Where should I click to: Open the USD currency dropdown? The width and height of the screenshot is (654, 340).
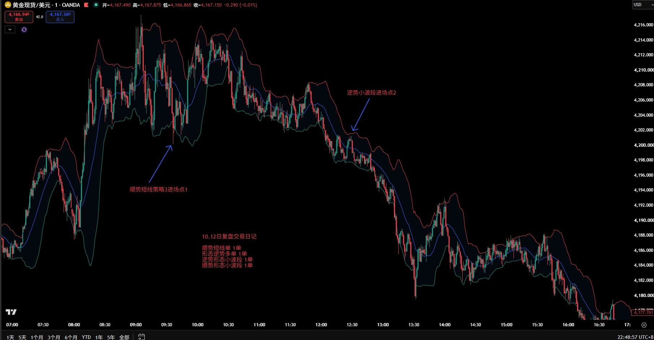(643, 5)
